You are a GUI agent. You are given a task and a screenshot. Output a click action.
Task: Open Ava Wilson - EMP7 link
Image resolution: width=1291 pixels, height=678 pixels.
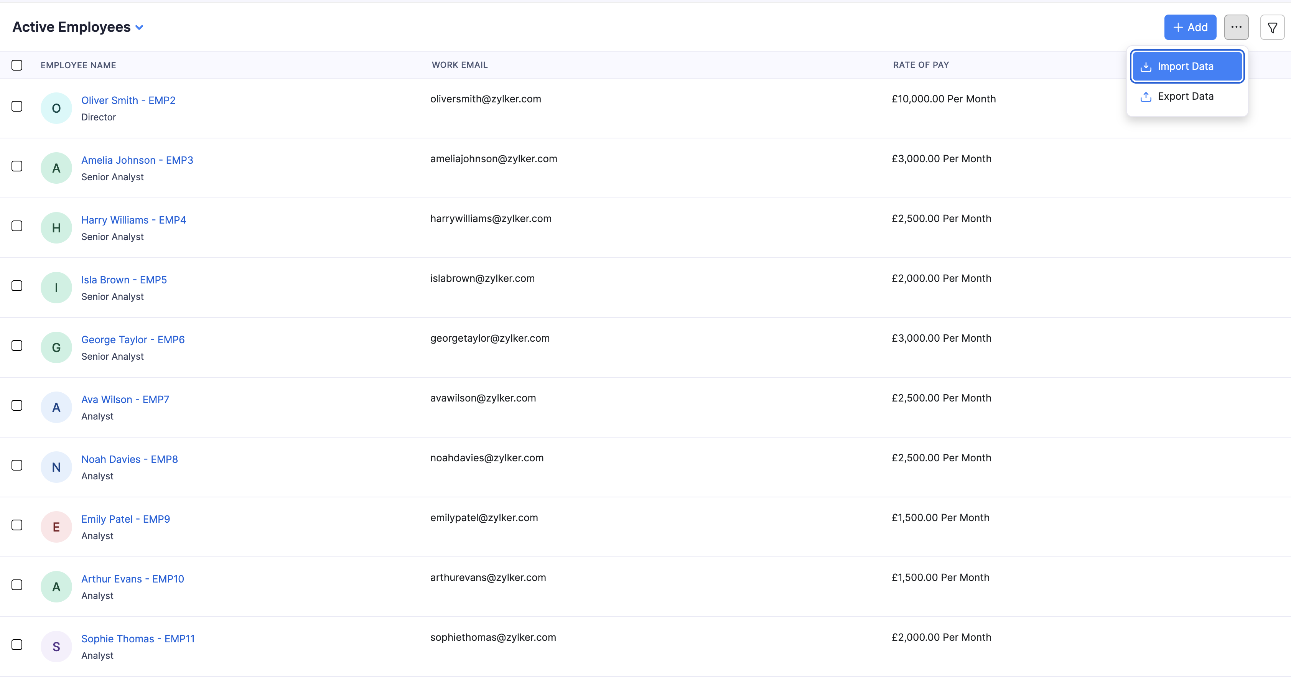[x=125, y=399]
